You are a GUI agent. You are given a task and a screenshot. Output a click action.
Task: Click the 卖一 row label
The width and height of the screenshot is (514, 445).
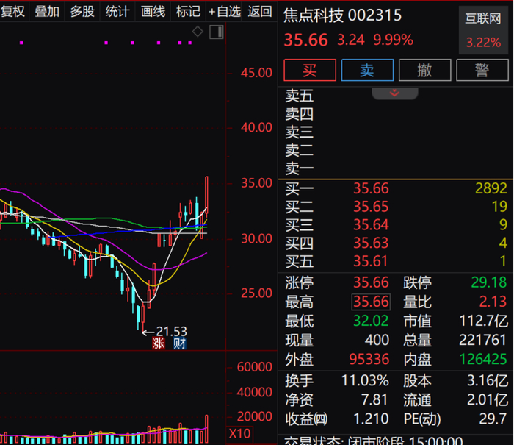pyautogui.click(x=300, y=168)
